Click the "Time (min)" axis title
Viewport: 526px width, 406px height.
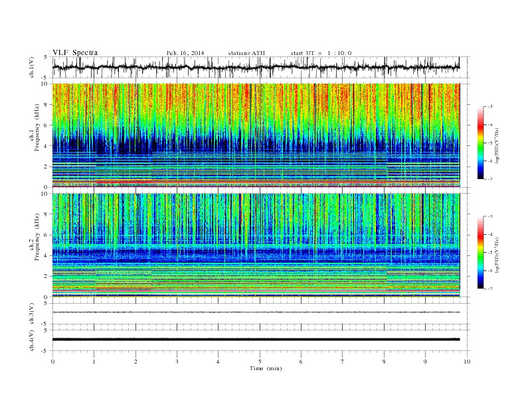tap(266, 368)
